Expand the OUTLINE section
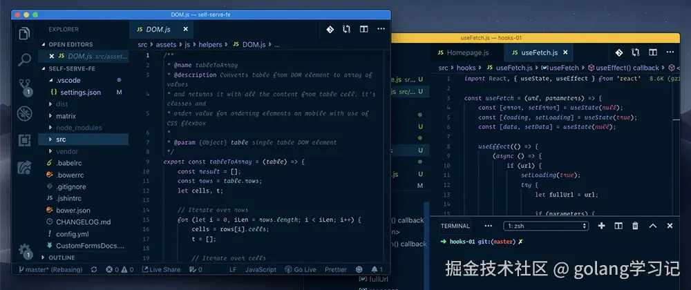 61,258
